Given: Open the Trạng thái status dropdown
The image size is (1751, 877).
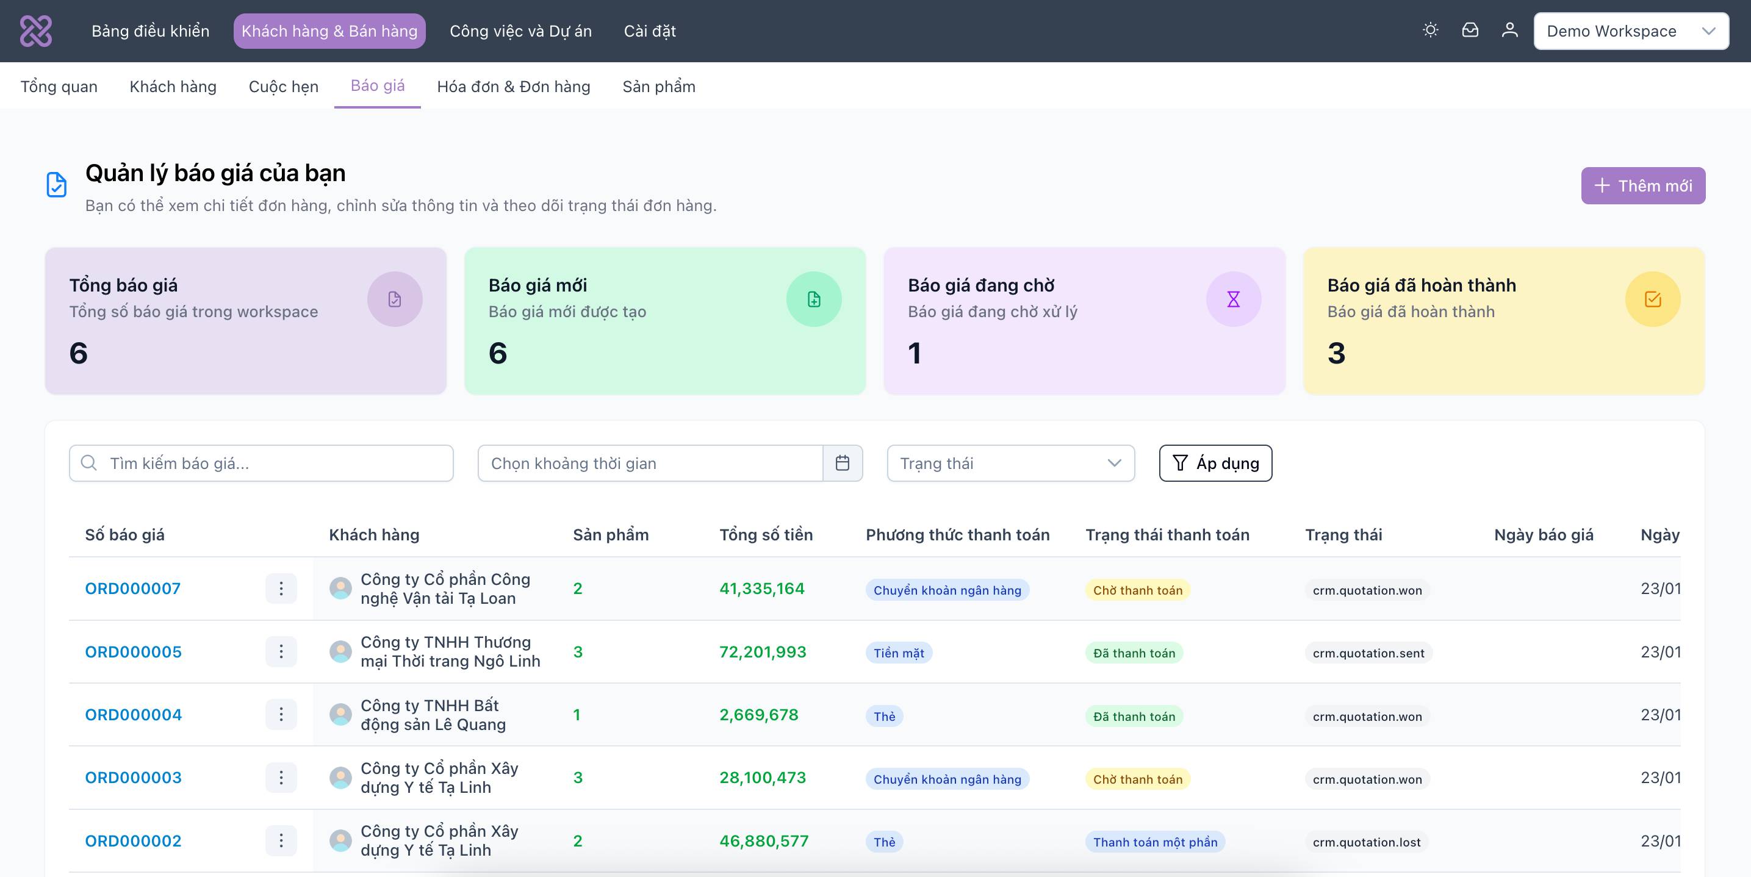Looking at the screenshot, I should [1010, 464].
